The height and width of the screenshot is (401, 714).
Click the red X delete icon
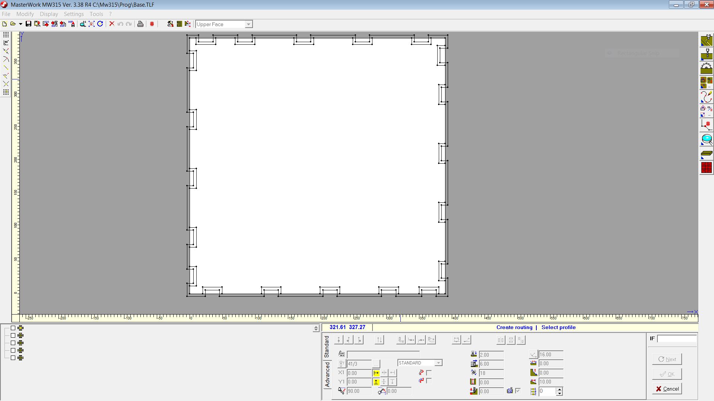click(112, 24)
